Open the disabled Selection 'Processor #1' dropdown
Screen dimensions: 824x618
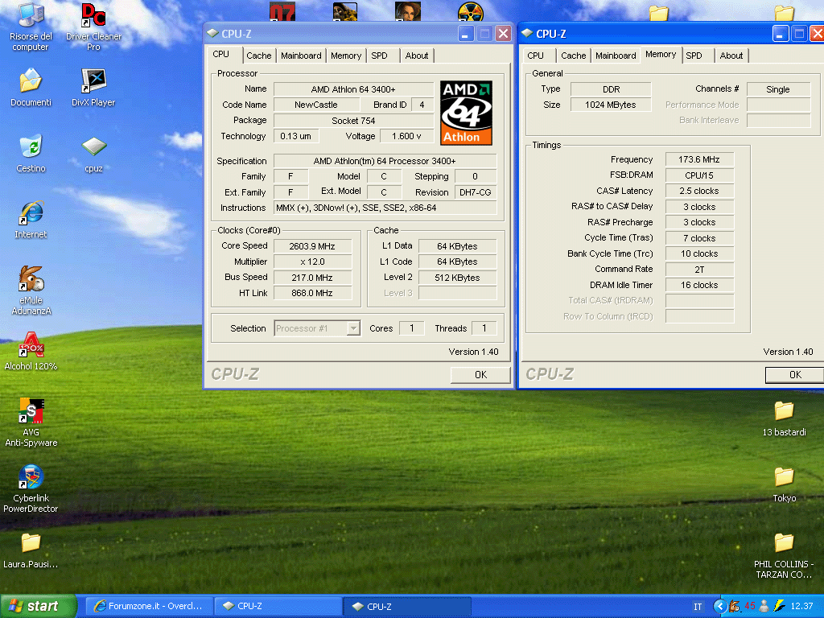(x=317, y=328)
